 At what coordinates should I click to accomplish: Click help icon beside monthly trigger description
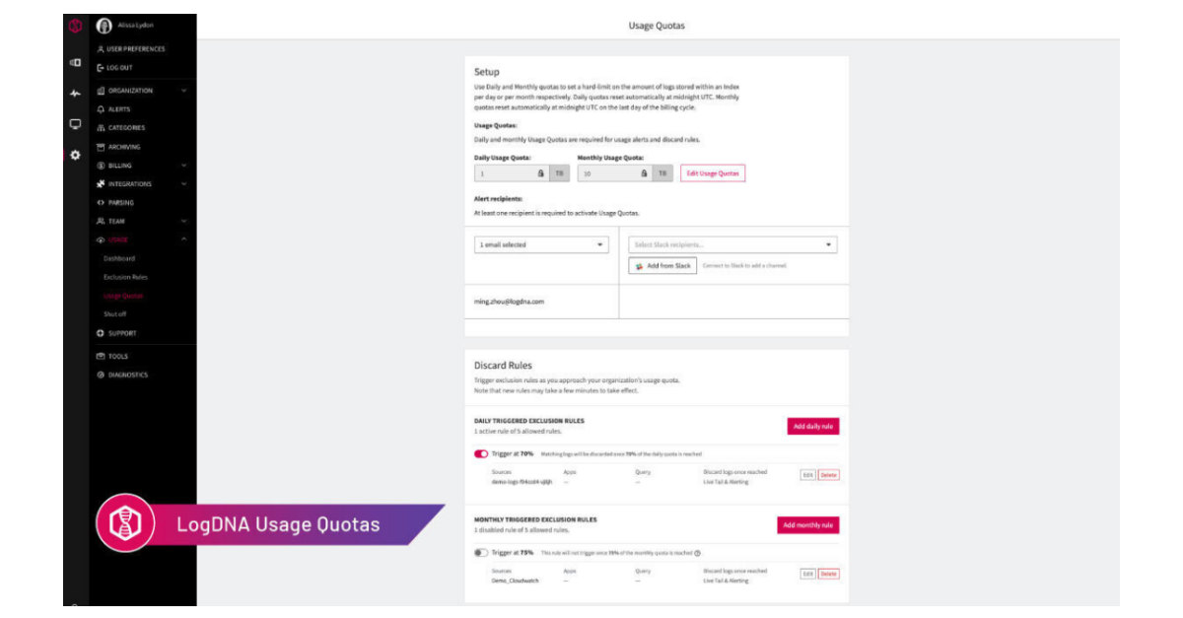tap(697, 553)
